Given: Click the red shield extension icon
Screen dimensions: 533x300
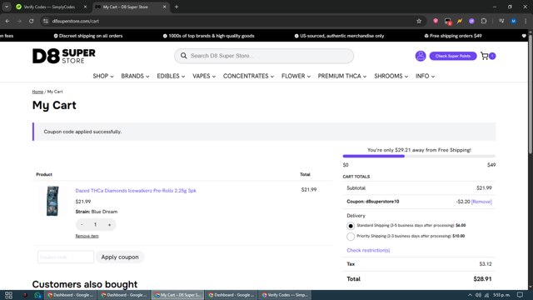Looking at the screenshot, I should (x=436, y=21).
